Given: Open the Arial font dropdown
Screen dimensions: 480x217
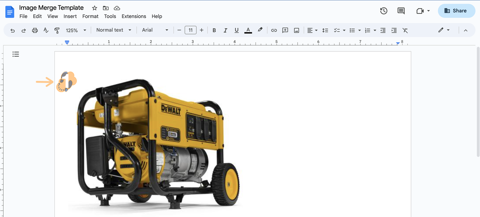Looking at the screenshot, I should pos(155,30).
